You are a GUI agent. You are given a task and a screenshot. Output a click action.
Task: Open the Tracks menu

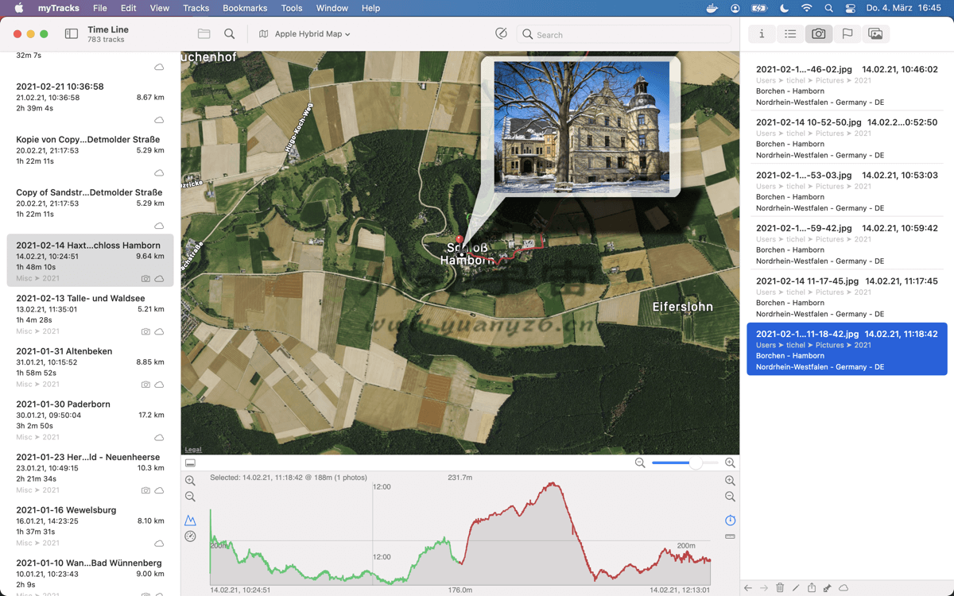coord(196,8)
